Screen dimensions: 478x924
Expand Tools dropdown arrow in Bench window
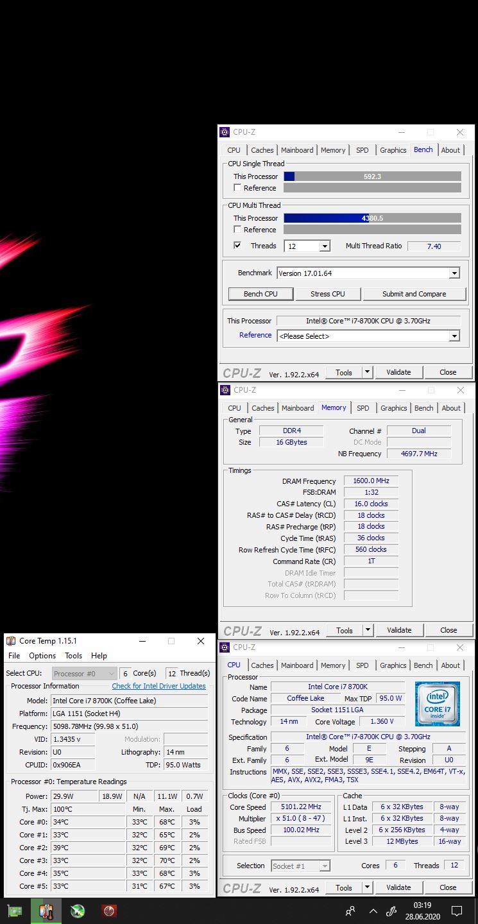coord(367,372)
